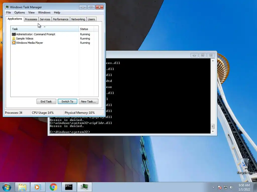Image resolution: width=257 pixels, height=192 pixels.
Task: Click the Task Manager title bar icon
Action: (x=7, y=7)
